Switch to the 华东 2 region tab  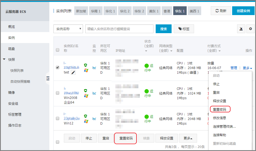pos(139,11)
